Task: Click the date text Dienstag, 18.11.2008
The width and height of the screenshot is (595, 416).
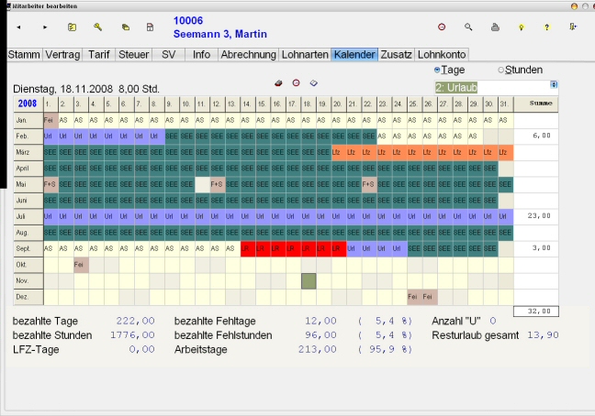Action: click(62, 89)
